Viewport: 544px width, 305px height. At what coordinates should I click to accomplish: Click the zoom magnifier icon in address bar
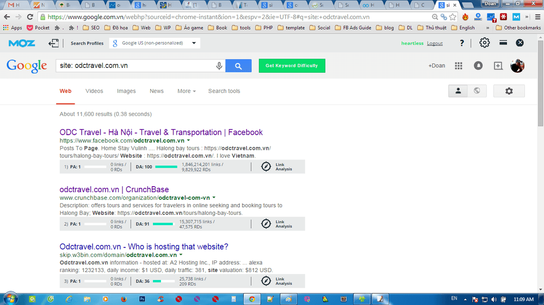[x=435, y=17]
